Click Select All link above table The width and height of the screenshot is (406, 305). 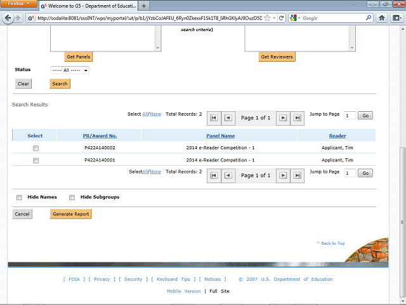(x=145, y=114)
